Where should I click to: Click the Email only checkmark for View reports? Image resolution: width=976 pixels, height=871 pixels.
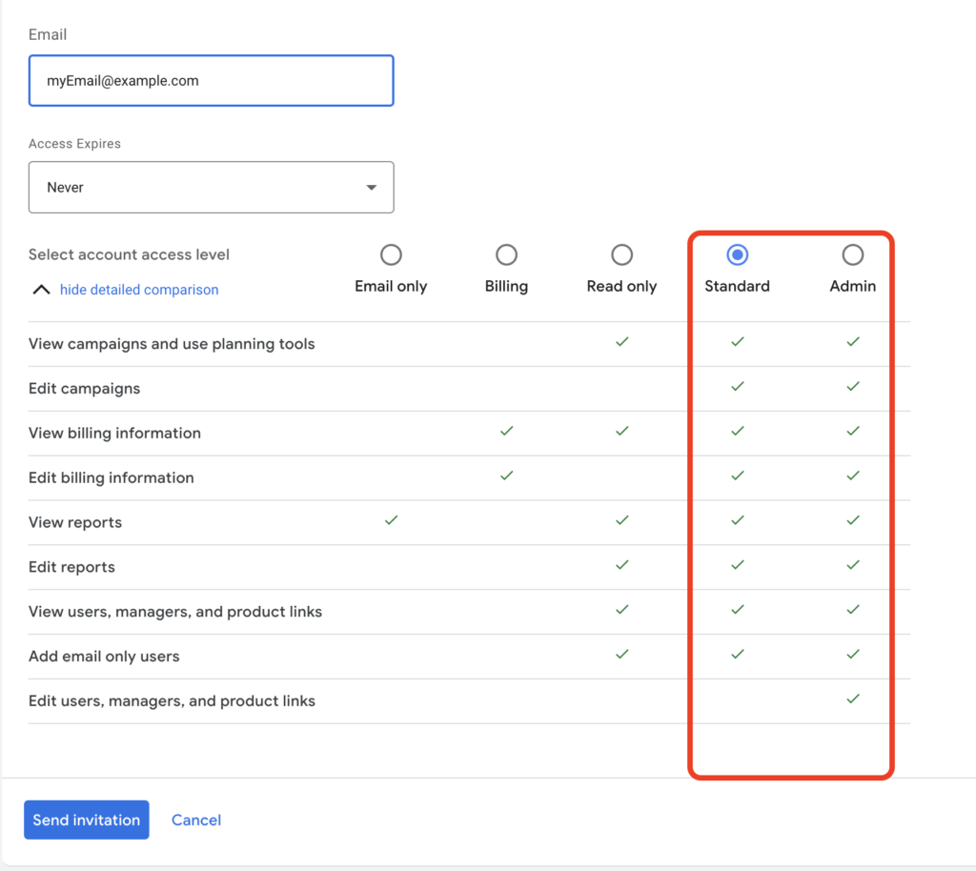(x=390, y=520)
